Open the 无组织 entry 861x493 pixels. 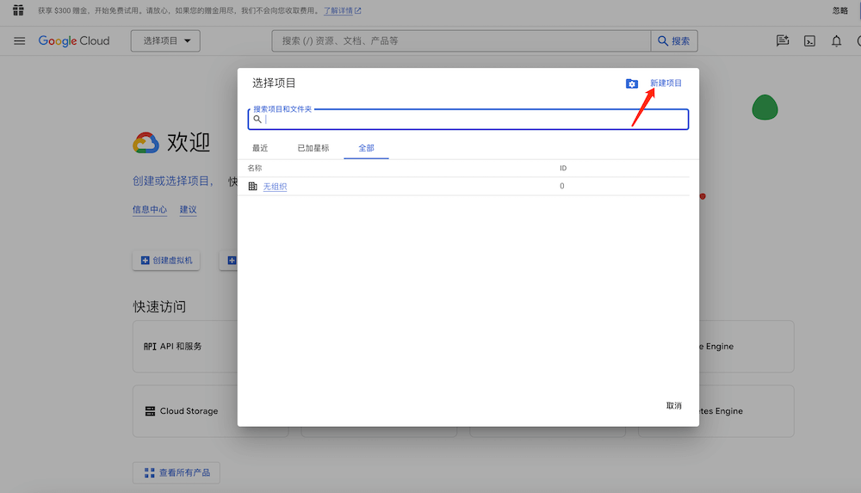275,187
